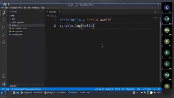The height and width of the screenshot is (98, 174).
Task: Open the Source Control view icon
Action: [x=3, y=27]
